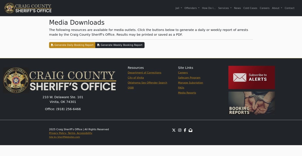Open Oklahoma Sex Offender Search link
The width and height of the screenshot is (302, 156).
click(x=147, y=83)
